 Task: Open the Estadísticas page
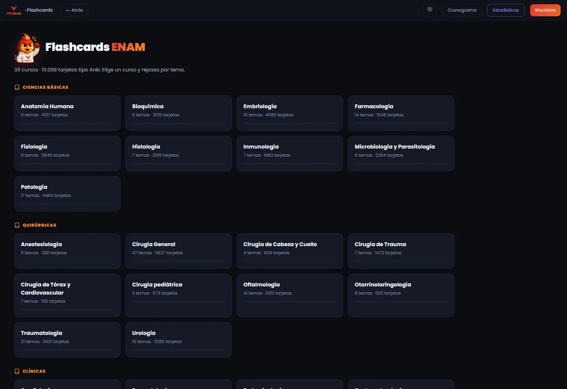pyautogui.click(x=506, y=10)
